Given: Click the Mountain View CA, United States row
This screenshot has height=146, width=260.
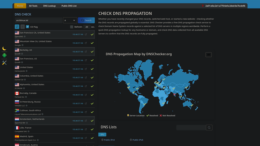Looking at the screenshot, I should click(x=55, y=43).
